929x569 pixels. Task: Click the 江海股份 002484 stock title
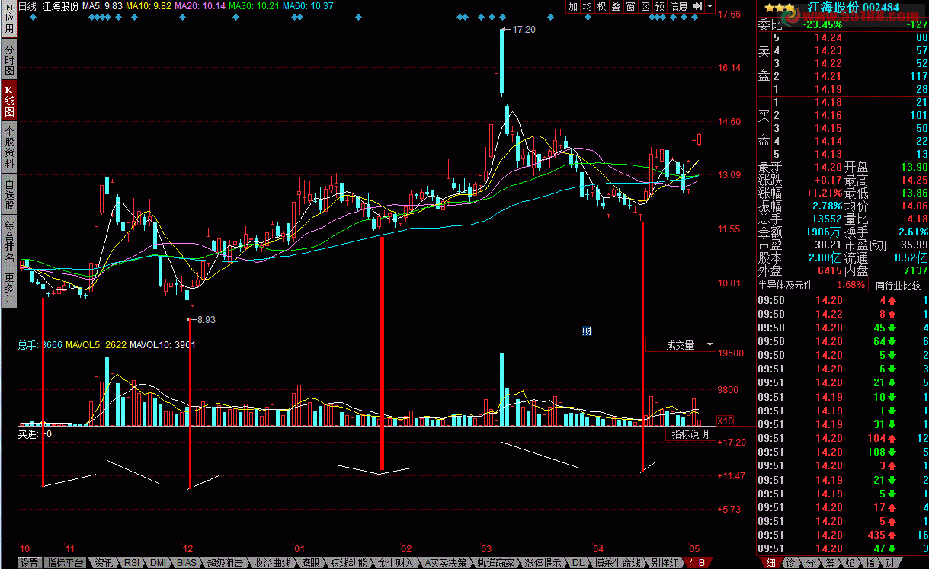click(853, 8)
